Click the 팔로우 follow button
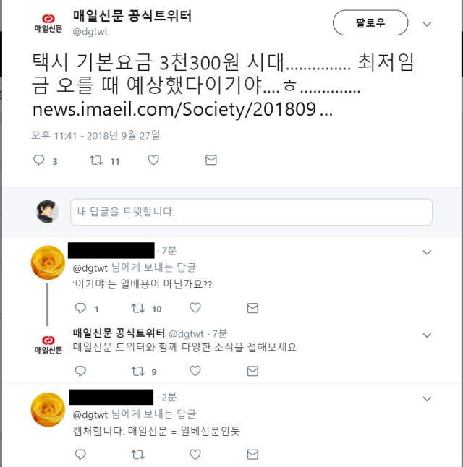 [x=370, y=22]
